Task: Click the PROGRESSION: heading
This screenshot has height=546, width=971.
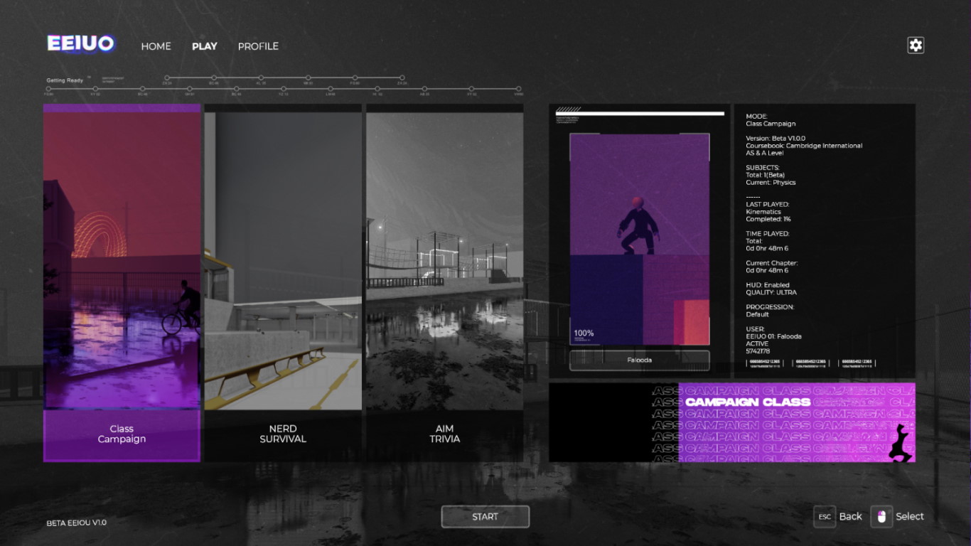Action: point(770,307)
